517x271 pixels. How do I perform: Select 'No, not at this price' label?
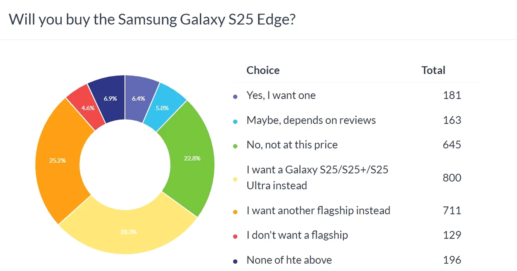pyautogui.click(x=292, y=145)
